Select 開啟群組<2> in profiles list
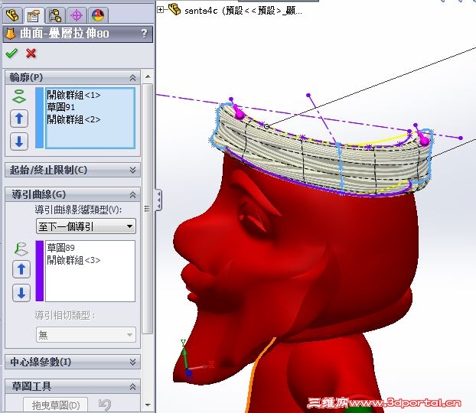This screenshot has height=413, width=476. pyautogui.click(x=73, y=119)
